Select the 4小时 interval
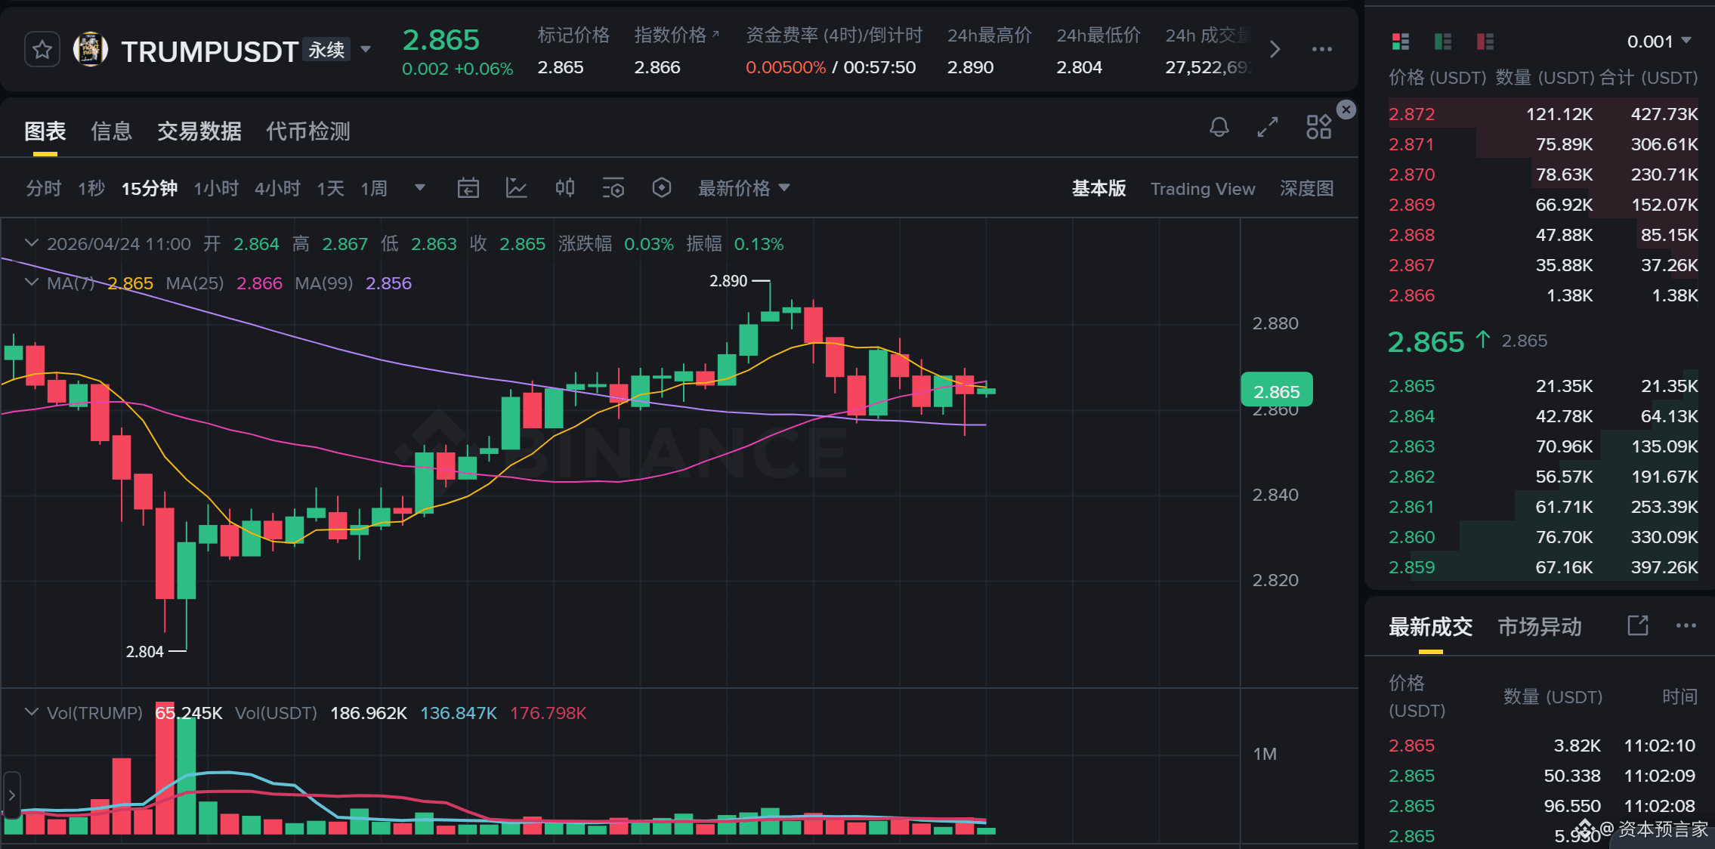Viewport: 1715px width, 849px height. click(x=277, y=188)
